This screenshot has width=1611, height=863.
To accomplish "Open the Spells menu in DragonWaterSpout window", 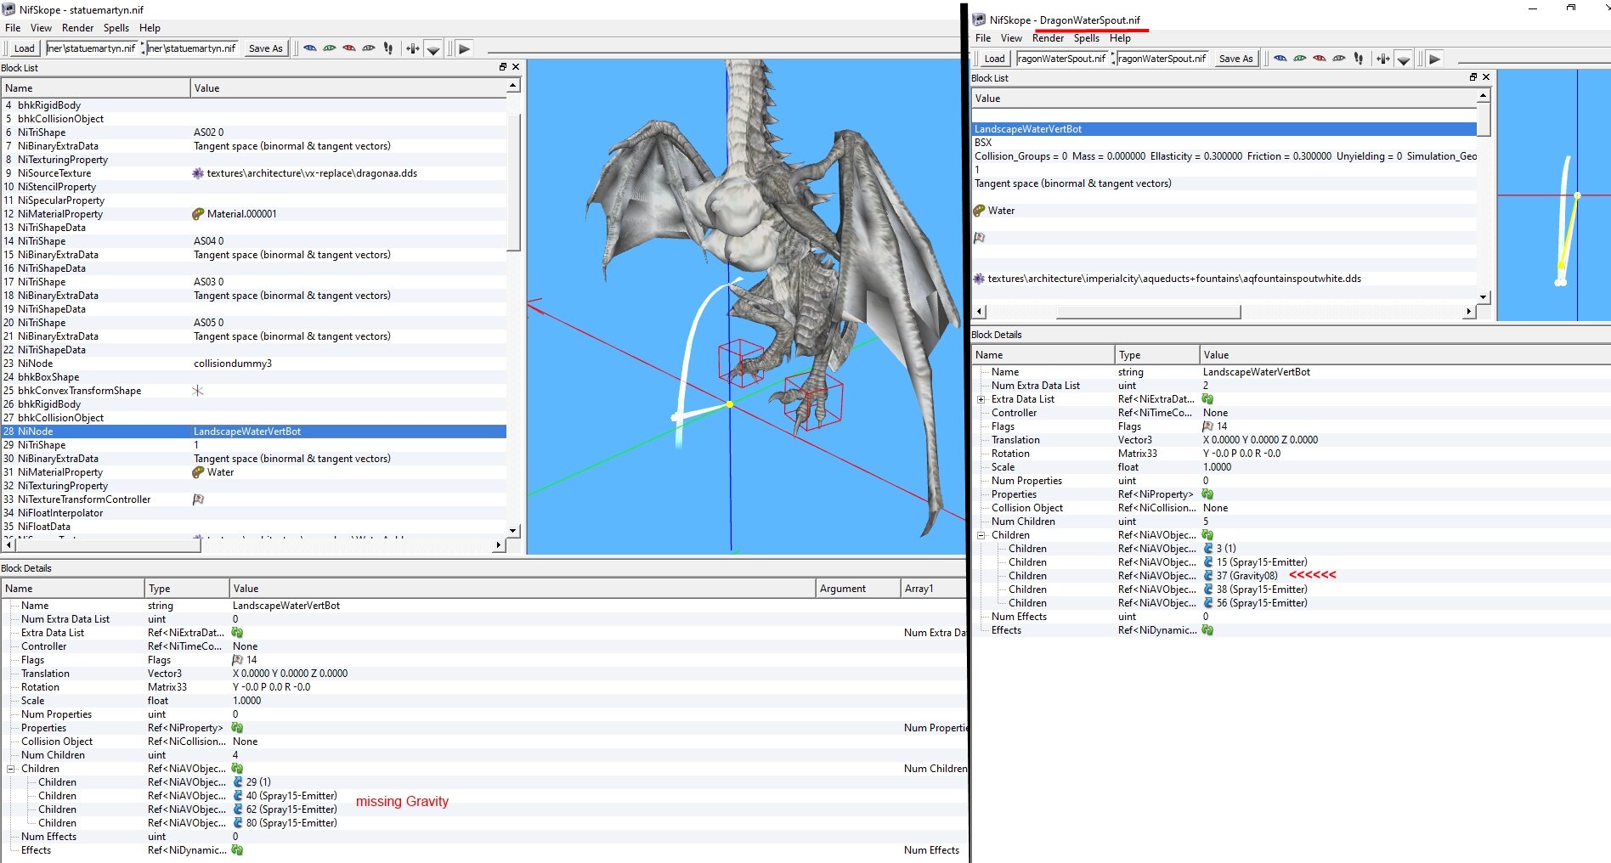I will click(x=1087, y=38).
